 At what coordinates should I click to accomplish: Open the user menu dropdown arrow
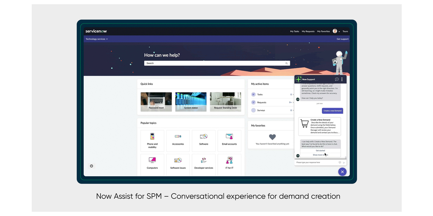pos(339,32)
